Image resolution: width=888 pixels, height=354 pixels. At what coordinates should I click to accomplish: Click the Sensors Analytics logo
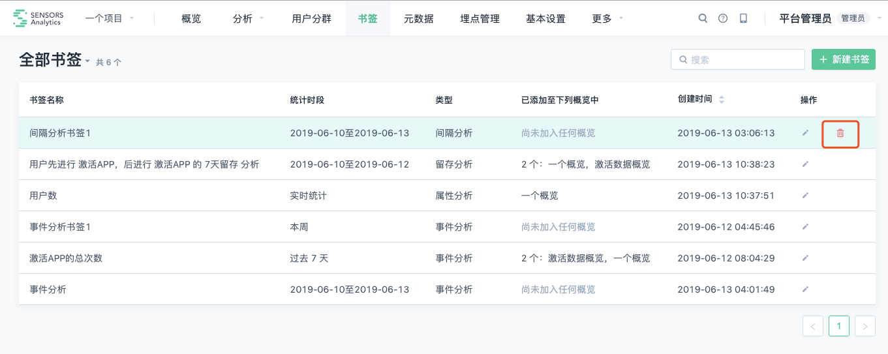[x=37, y=18]
